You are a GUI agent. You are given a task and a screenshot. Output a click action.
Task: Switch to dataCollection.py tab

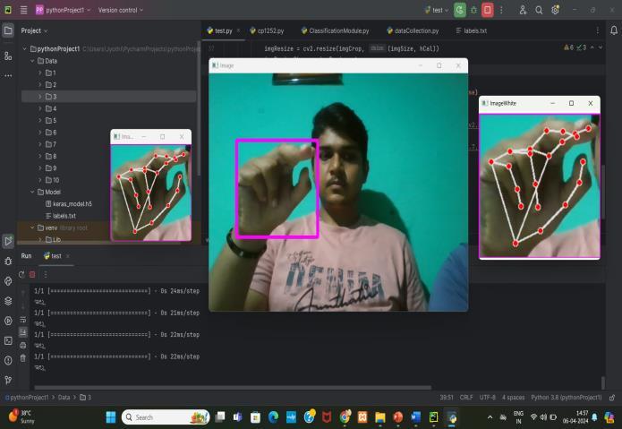tap(413, 30)
